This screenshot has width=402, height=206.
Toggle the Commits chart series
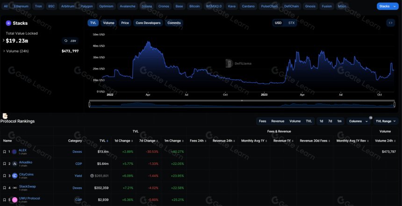174,23
